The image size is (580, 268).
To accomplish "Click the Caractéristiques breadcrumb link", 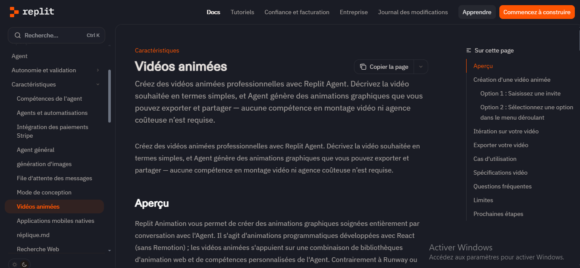I will [157, 50].
